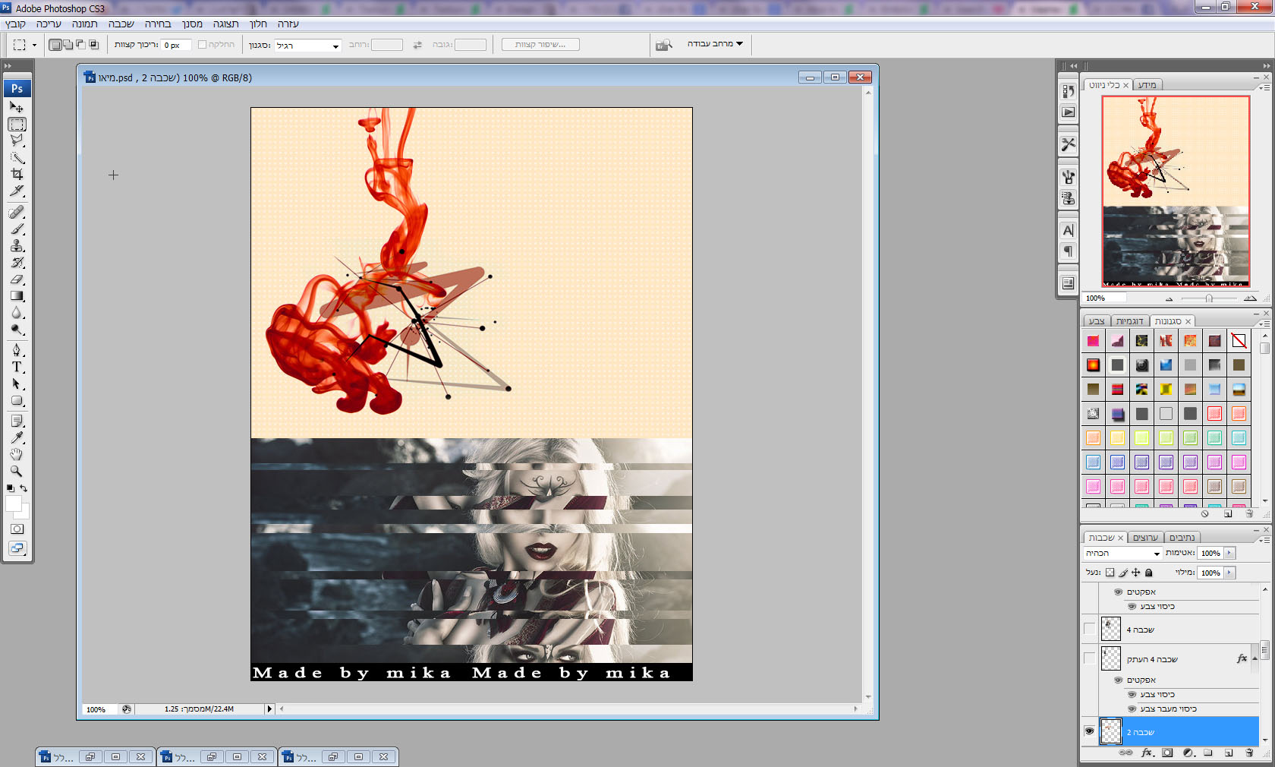The width and height of the screenshot is (1275, 767).
Task: Open the תמונה menu
Action: pos(84,24)
